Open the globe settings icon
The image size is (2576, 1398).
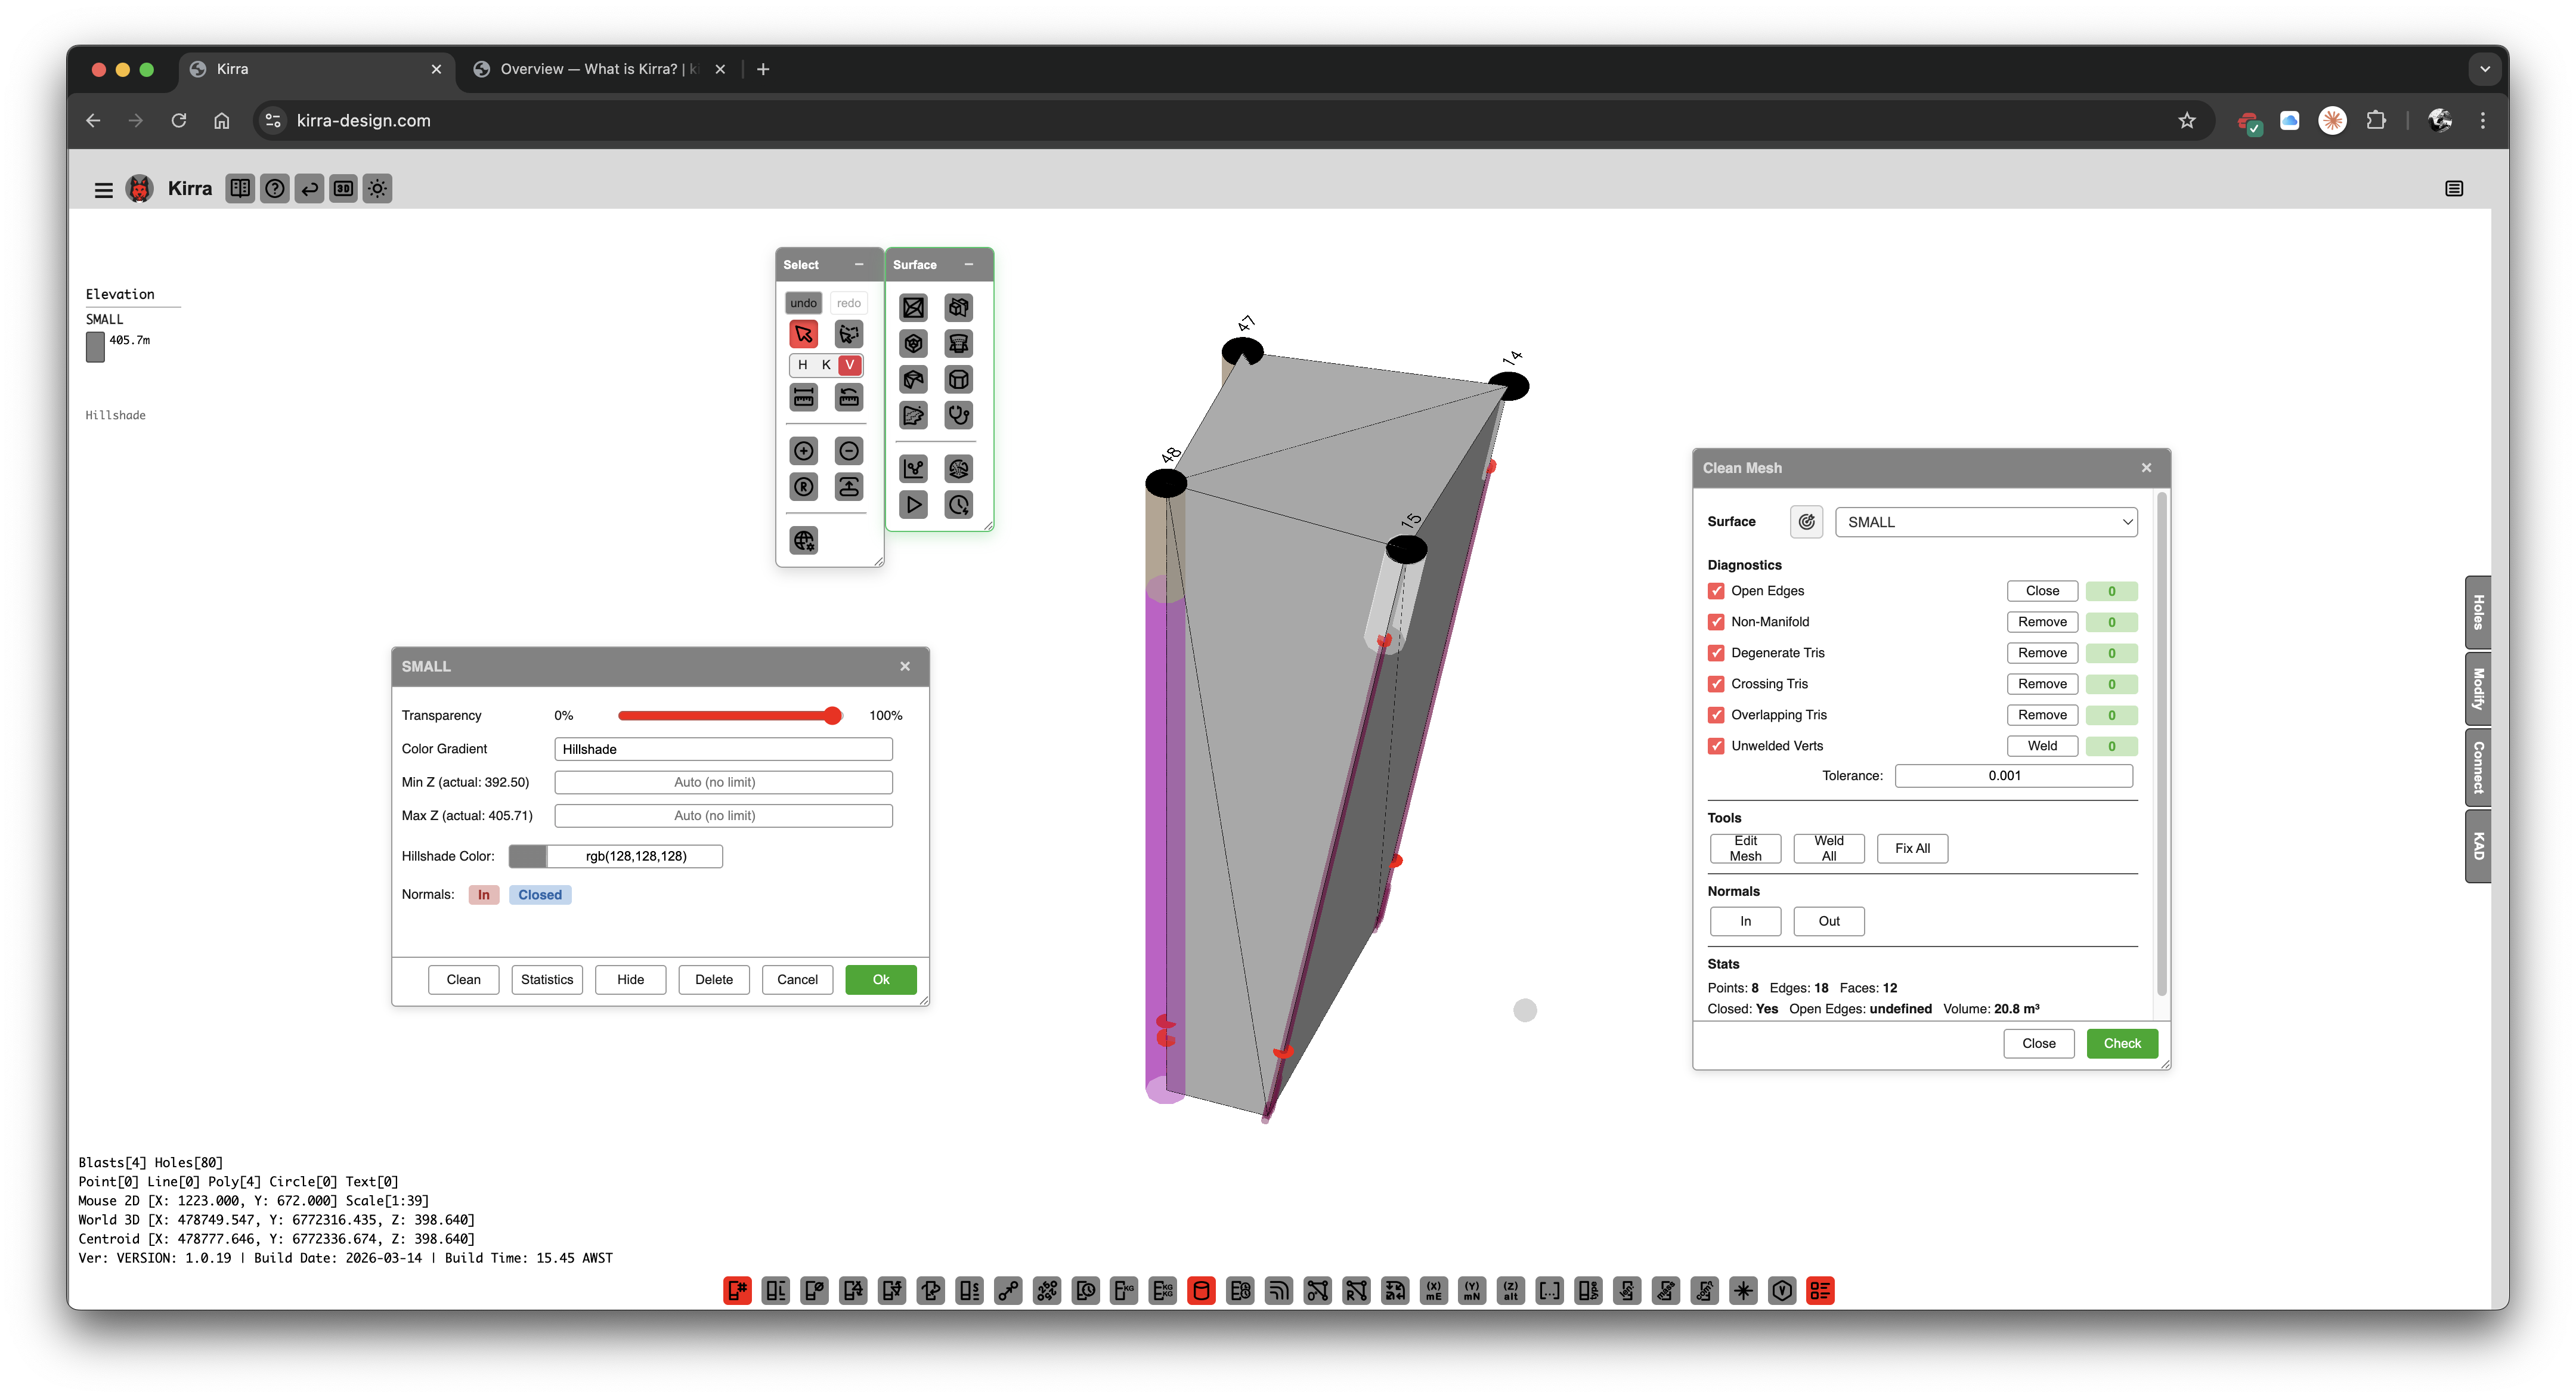pyautogui.click(x=803, y=541)
